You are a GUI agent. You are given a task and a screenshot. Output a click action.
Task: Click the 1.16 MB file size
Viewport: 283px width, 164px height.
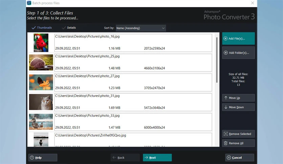[114, 48]
